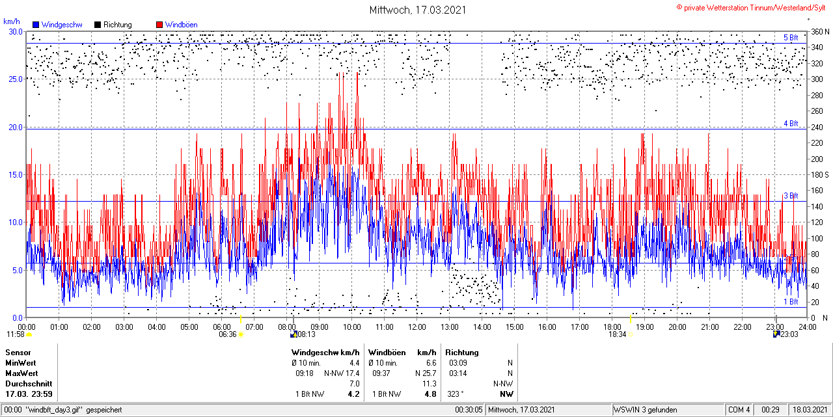Click the black Richtung legend swatch

pos(98,25)
